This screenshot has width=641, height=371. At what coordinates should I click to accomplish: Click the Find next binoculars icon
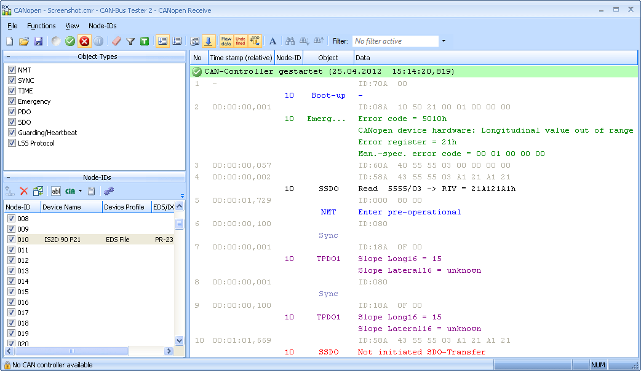pos(304,41)
